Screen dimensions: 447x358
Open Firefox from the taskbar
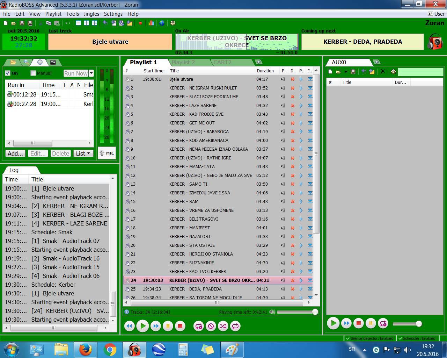click(x=85, y=350)
